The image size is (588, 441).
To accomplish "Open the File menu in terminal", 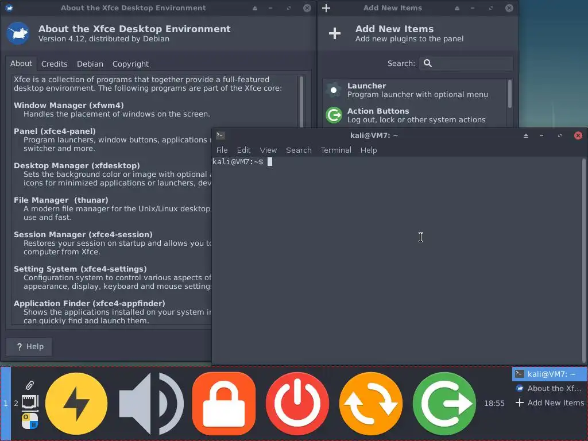I will pos(222,150).
